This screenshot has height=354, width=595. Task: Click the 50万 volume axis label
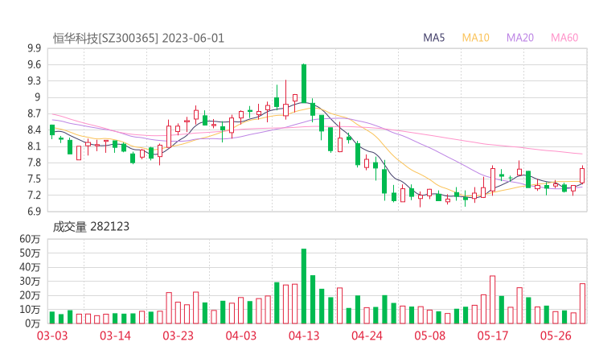click(30, 253)
